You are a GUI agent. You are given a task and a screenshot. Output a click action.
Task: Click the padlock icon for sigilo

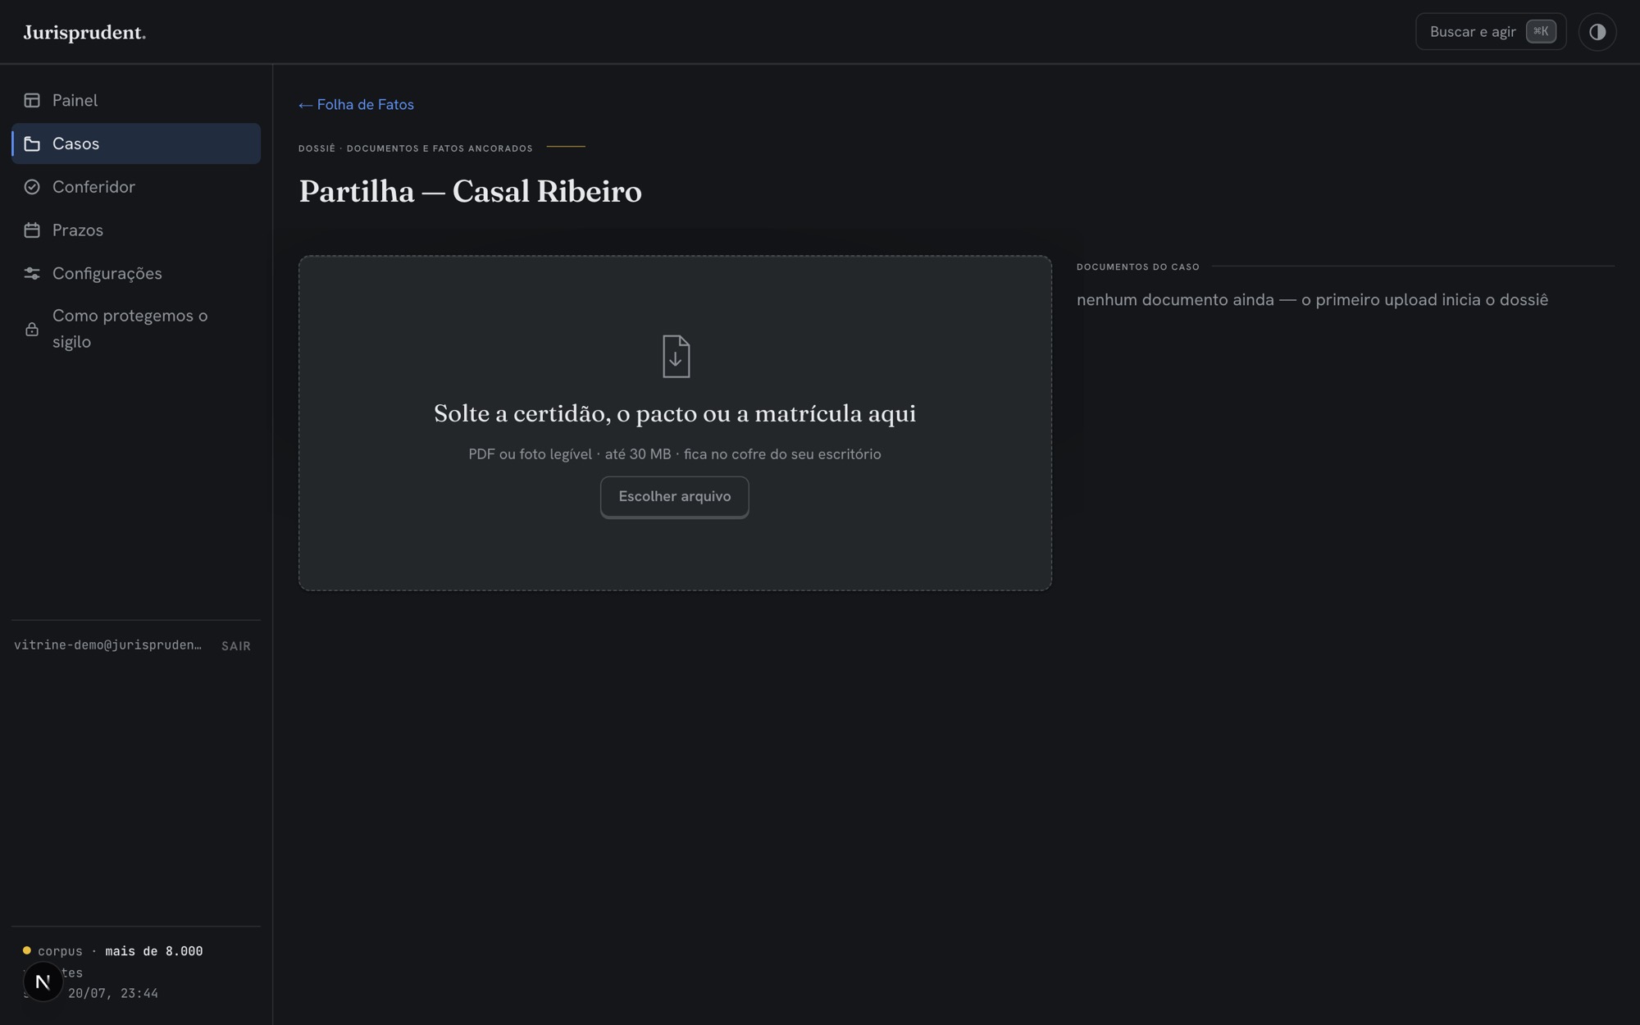(x=32, y=329)
